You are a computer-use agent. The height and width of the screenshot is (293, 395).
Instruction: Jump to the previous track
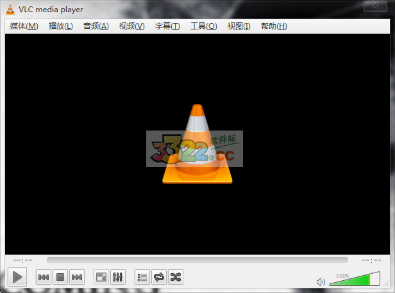(x=44, y=277)
